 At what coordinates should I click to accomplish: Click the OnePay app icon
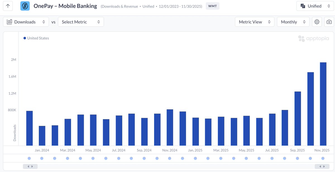pos(25,6)
